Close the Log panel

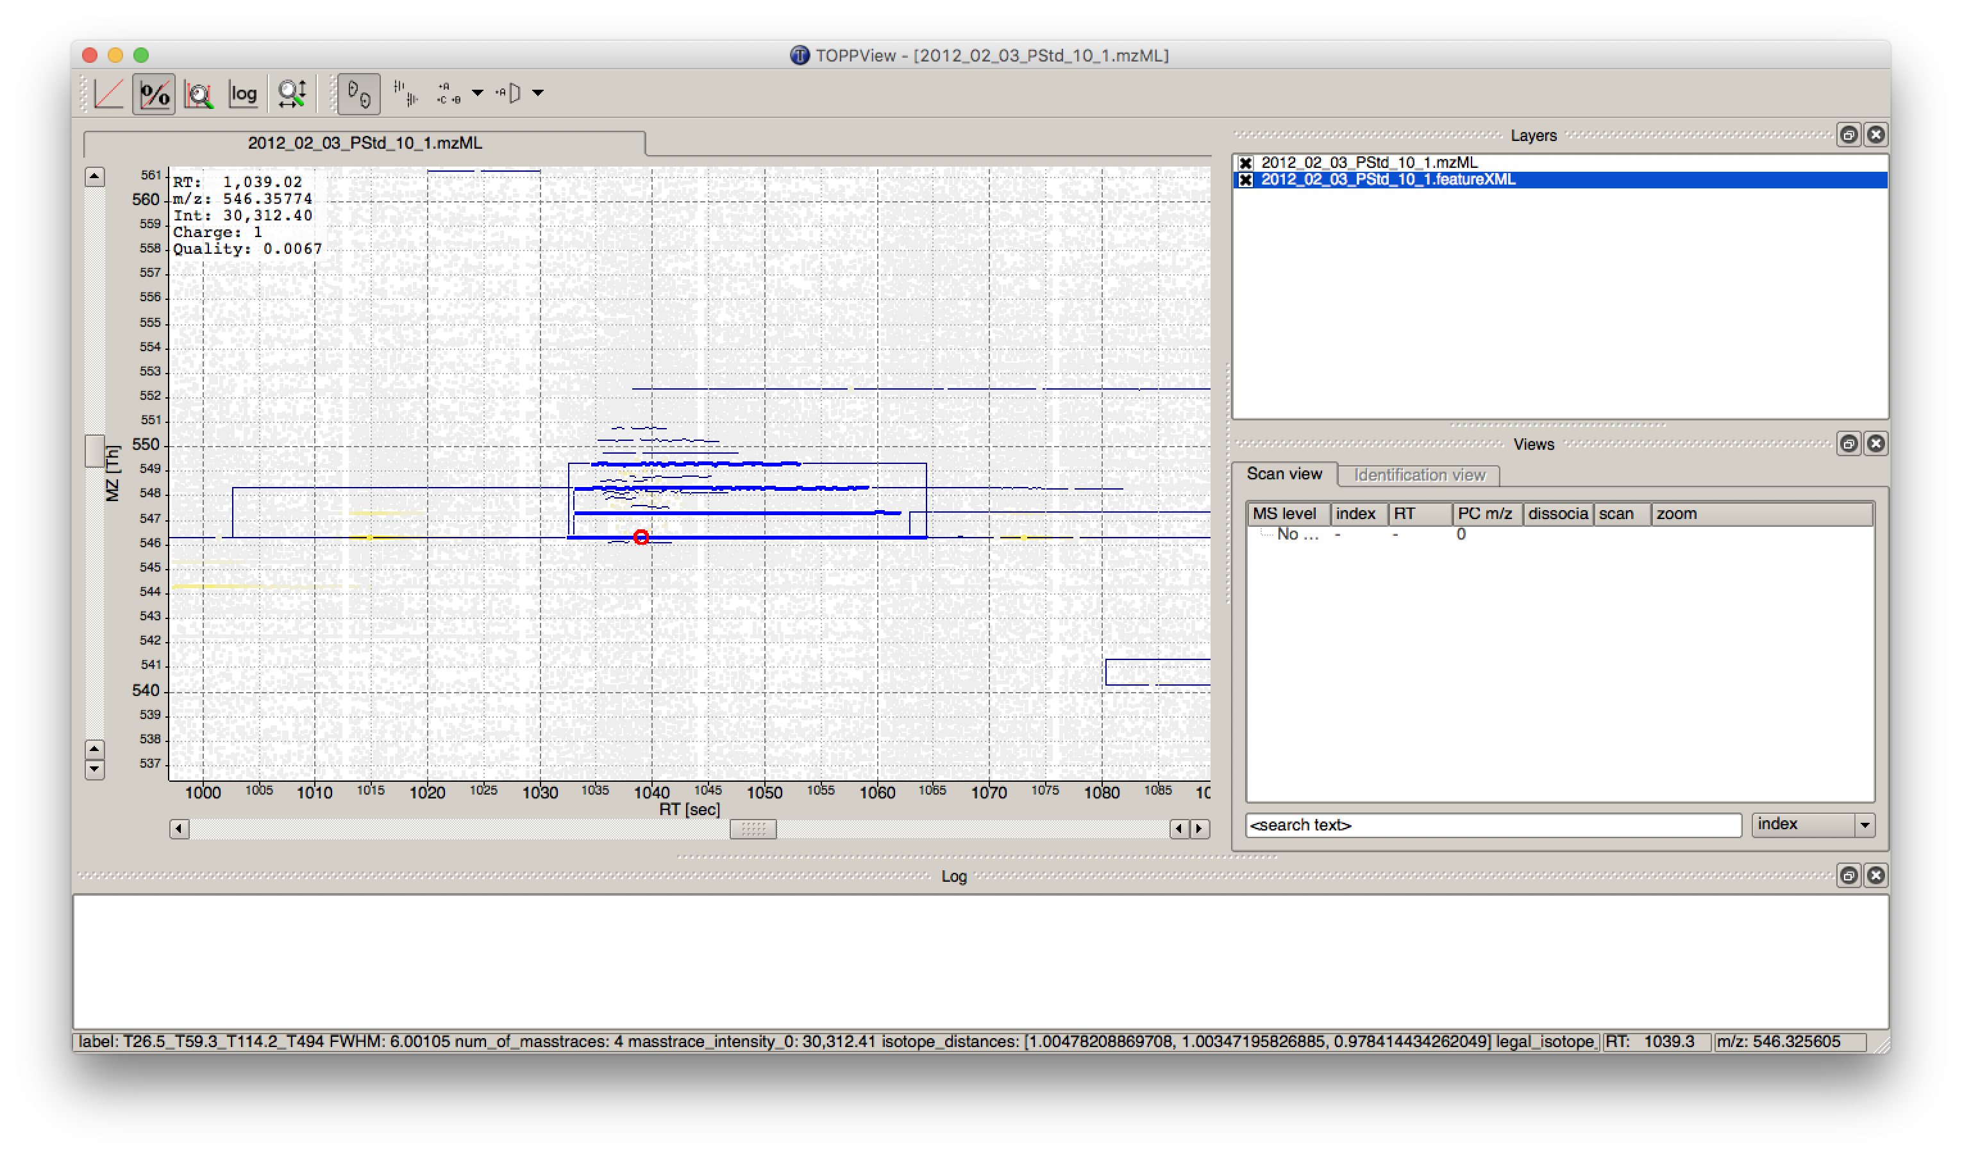coord(1875,875)
